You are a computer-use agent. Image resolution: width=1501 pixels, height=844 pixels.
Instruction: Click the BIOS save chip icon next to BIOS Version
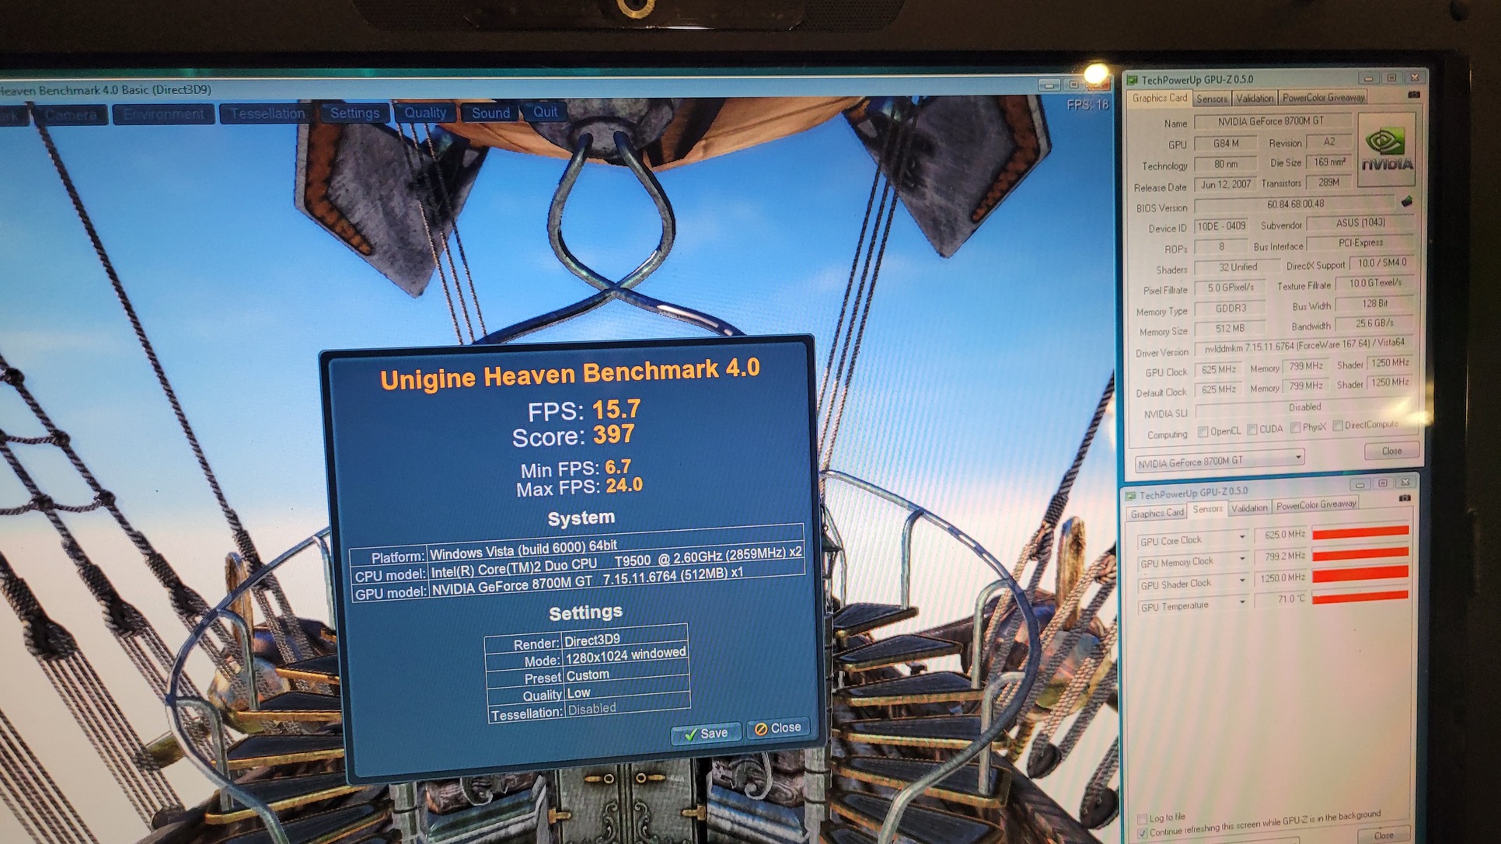[x=1407, y=202]
